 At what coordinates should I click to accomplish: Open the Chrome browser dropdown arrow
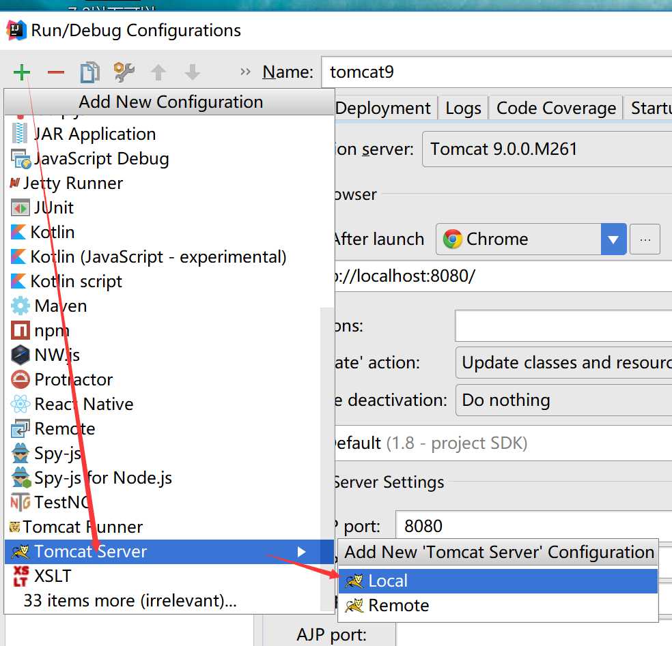613,239
